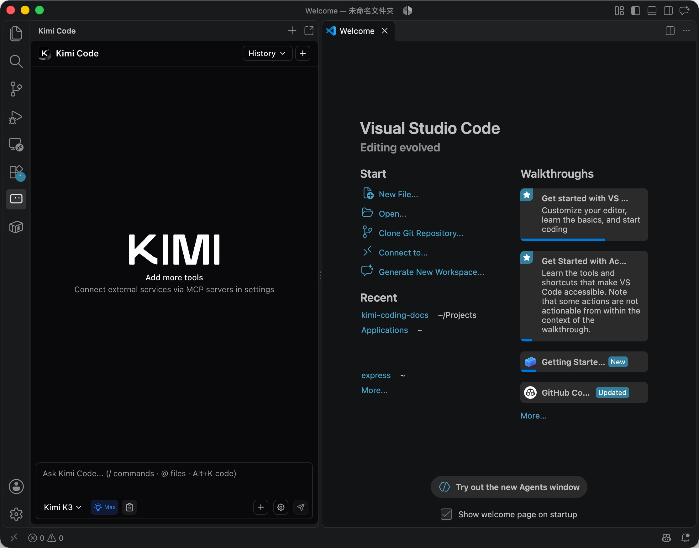Toggle Max thinking mode

[x=104, y=507]
